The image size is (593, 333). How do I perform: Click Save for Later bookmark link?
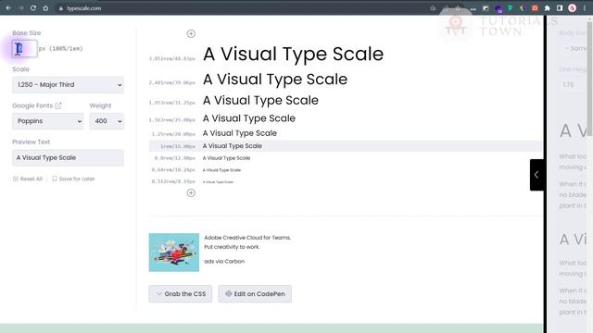click(x=73, y=179)
